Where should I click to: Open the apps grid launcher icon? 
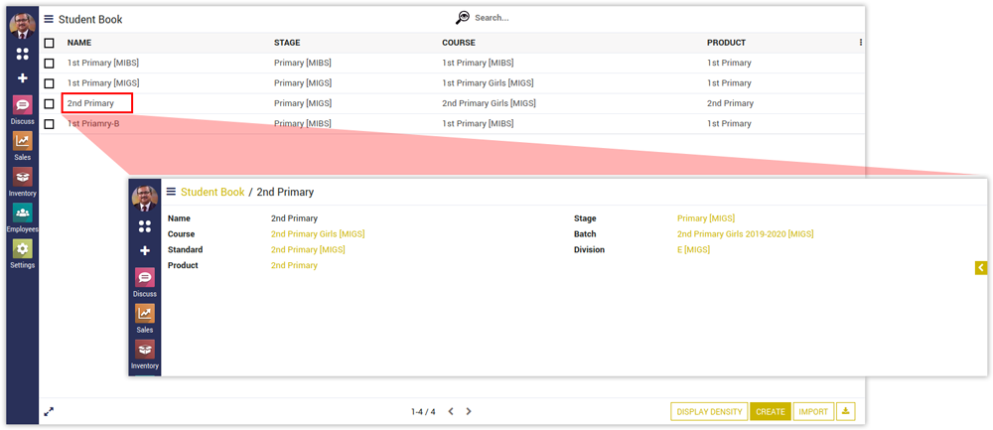(22, 53)
